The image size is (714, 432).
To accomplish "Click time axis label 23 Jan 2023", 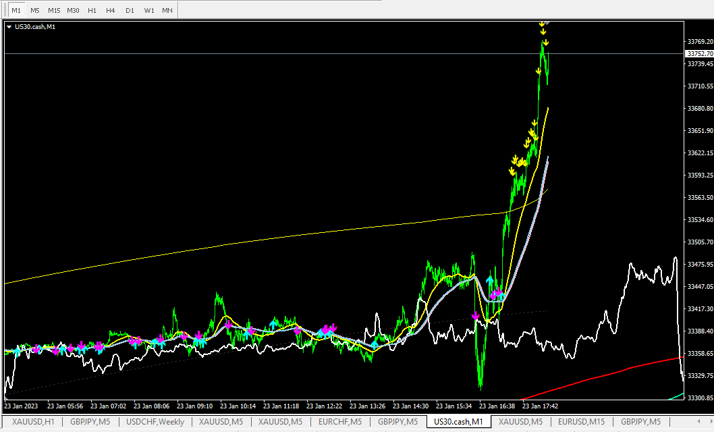I will (21, 406).
